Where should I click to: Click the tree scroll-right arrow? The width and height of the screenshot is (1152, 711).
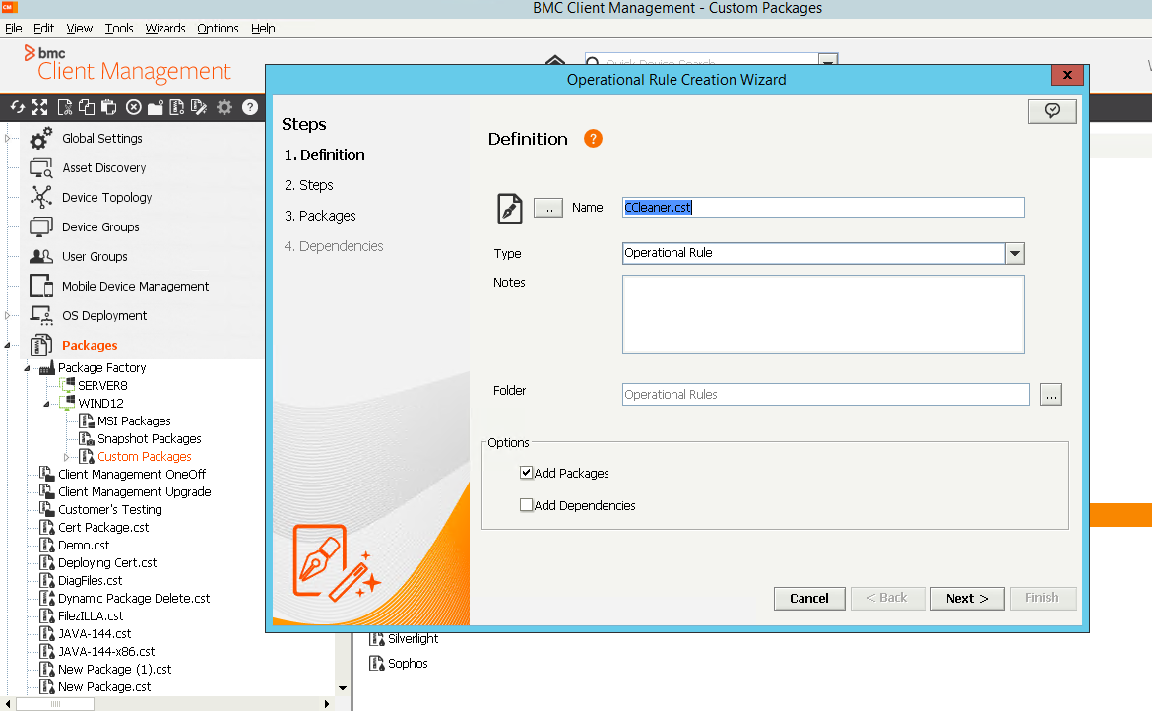point(327,704)
